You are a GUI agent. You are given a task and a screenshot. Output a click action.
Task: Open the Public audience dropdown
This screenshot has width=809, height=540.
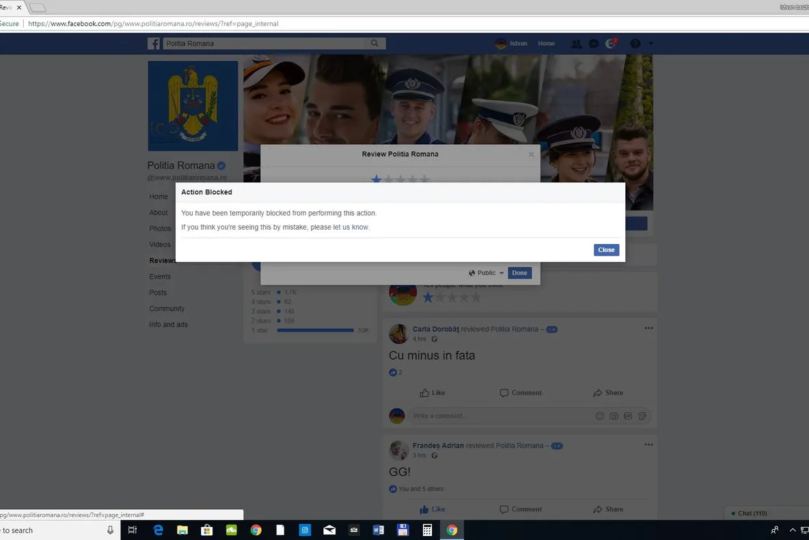486,273
